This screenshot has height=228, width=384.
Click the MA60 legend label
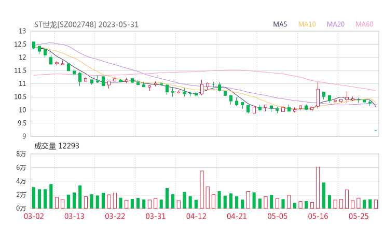click(364, 24)
